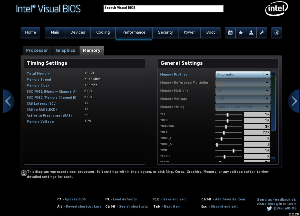This screenshot has height=216, width=300.
Task: Open the Memory timing dropdown
Action: point(243,107)
